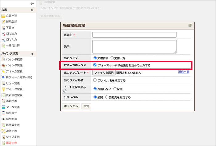Open 部品制御 sidebar entry

tap(11, 119)
